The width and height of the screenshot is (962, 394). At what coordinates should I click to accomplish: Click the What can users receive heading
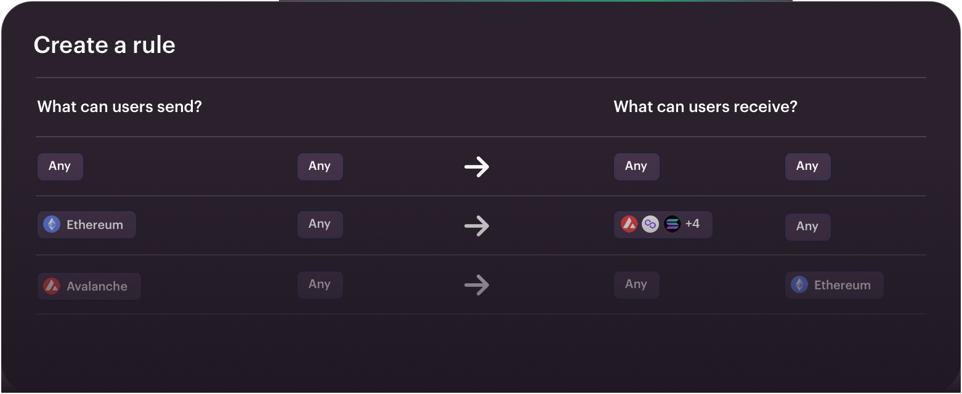coord(705,106)
